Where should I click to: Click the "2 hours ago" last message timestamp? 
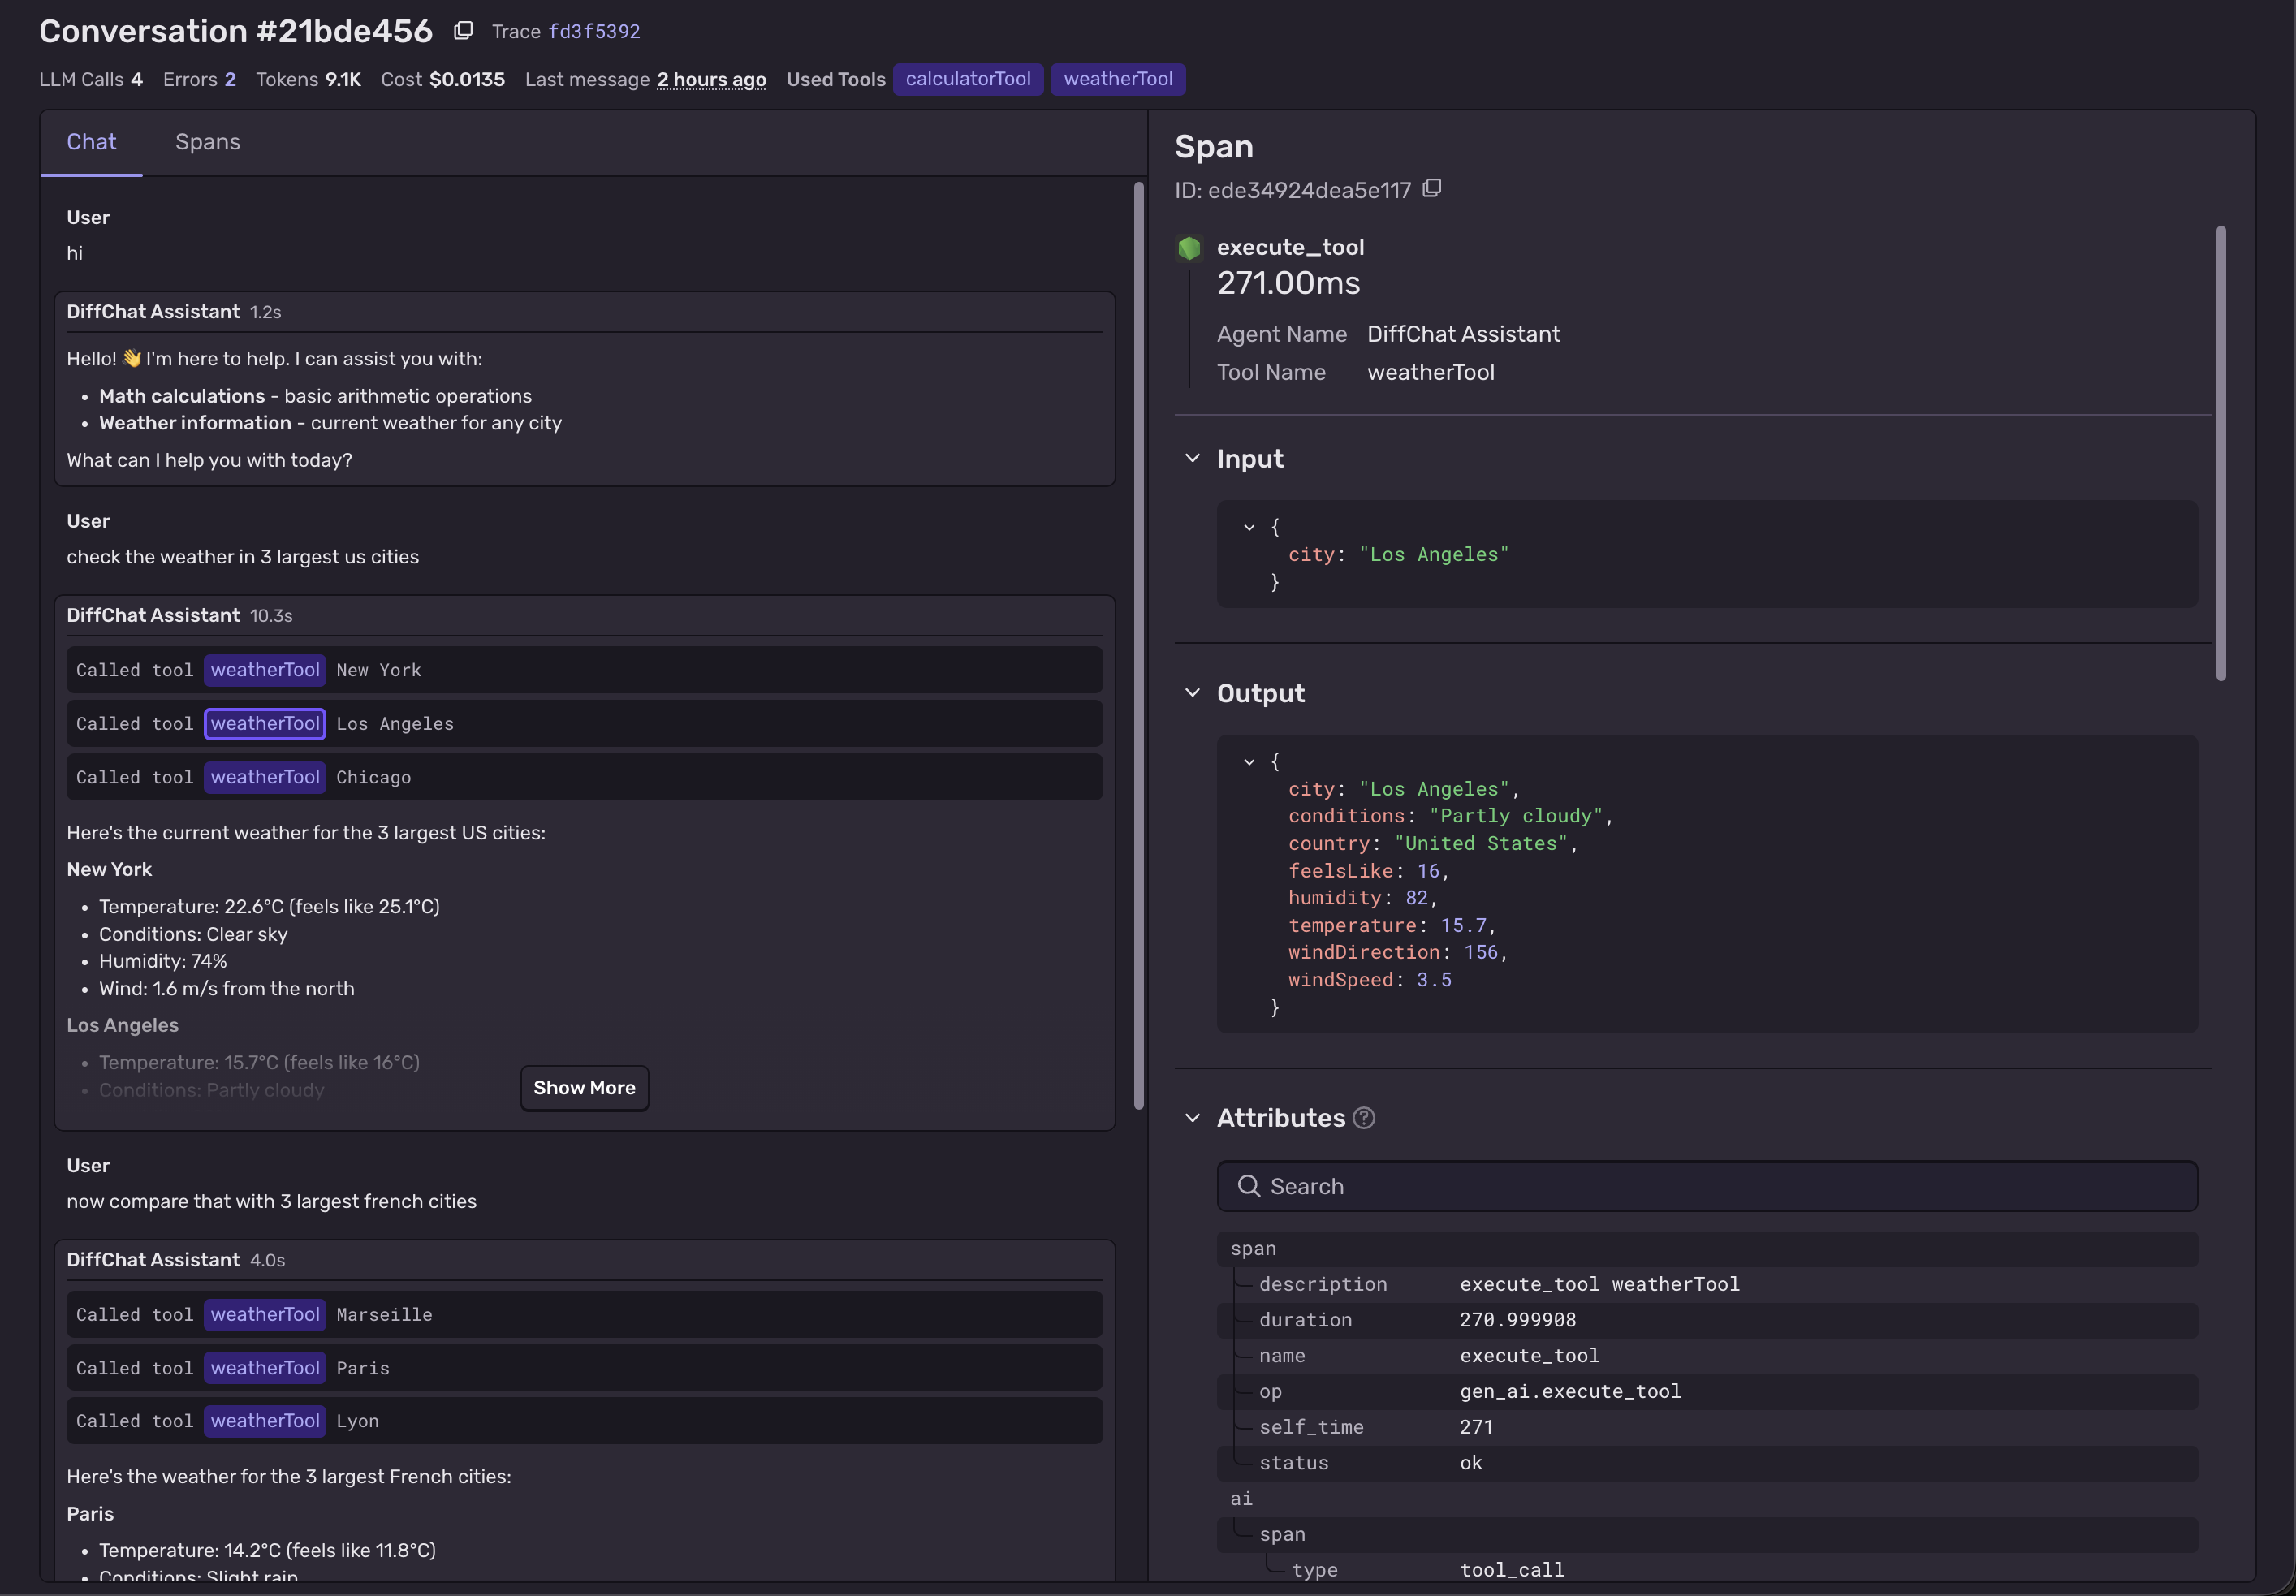pos(711,79)
